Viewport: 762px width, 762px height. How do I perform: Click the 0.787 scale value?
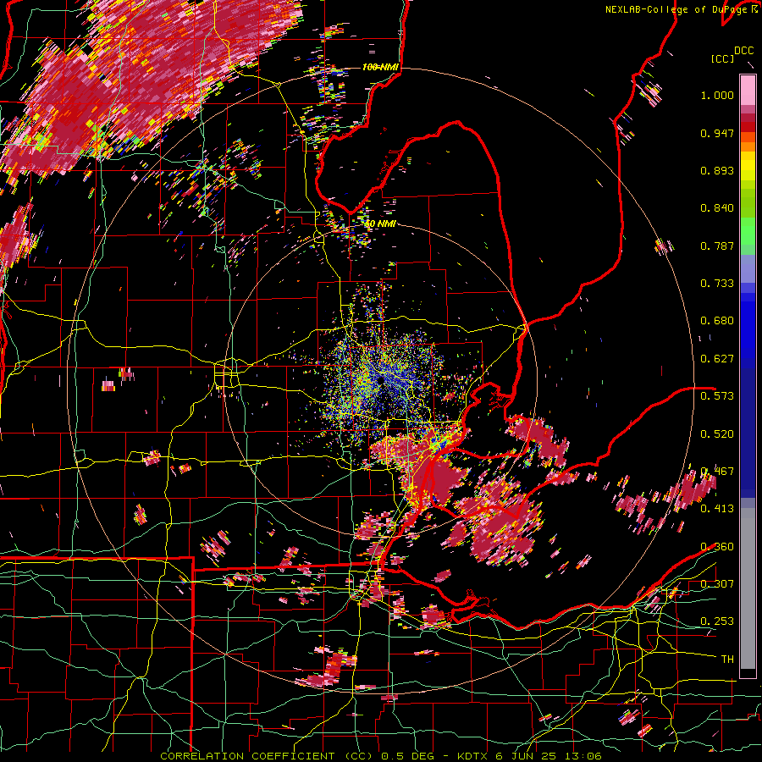tap(717, 246)
